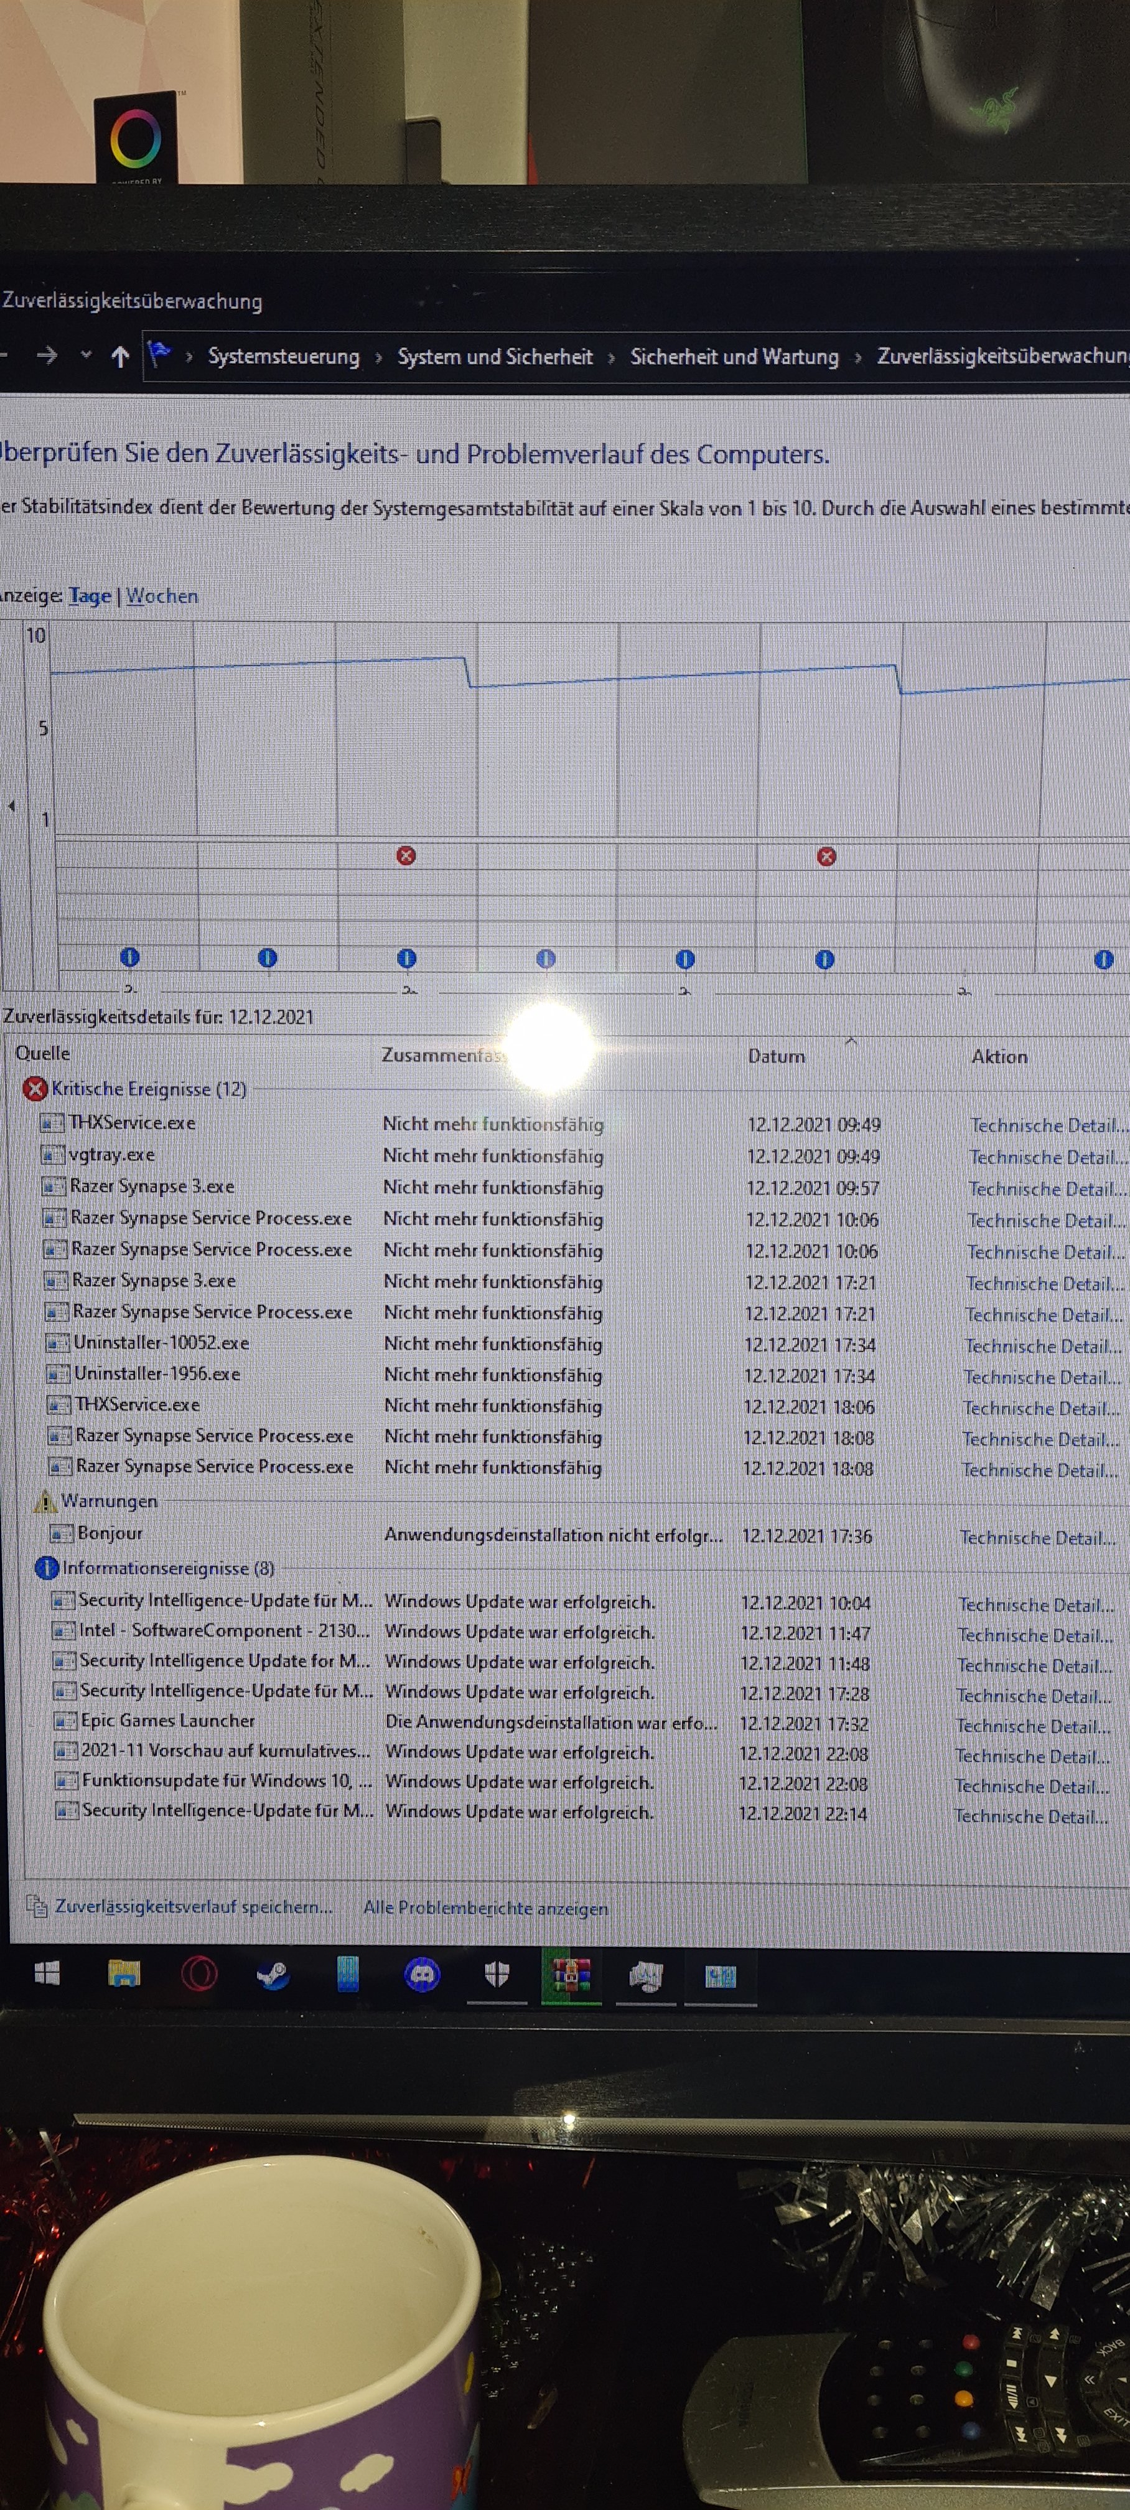The image size is (1130, 2510).
Task: Select the leftmost blue information marker in chart
Action: pyautogui.click(x=129, y=958)
